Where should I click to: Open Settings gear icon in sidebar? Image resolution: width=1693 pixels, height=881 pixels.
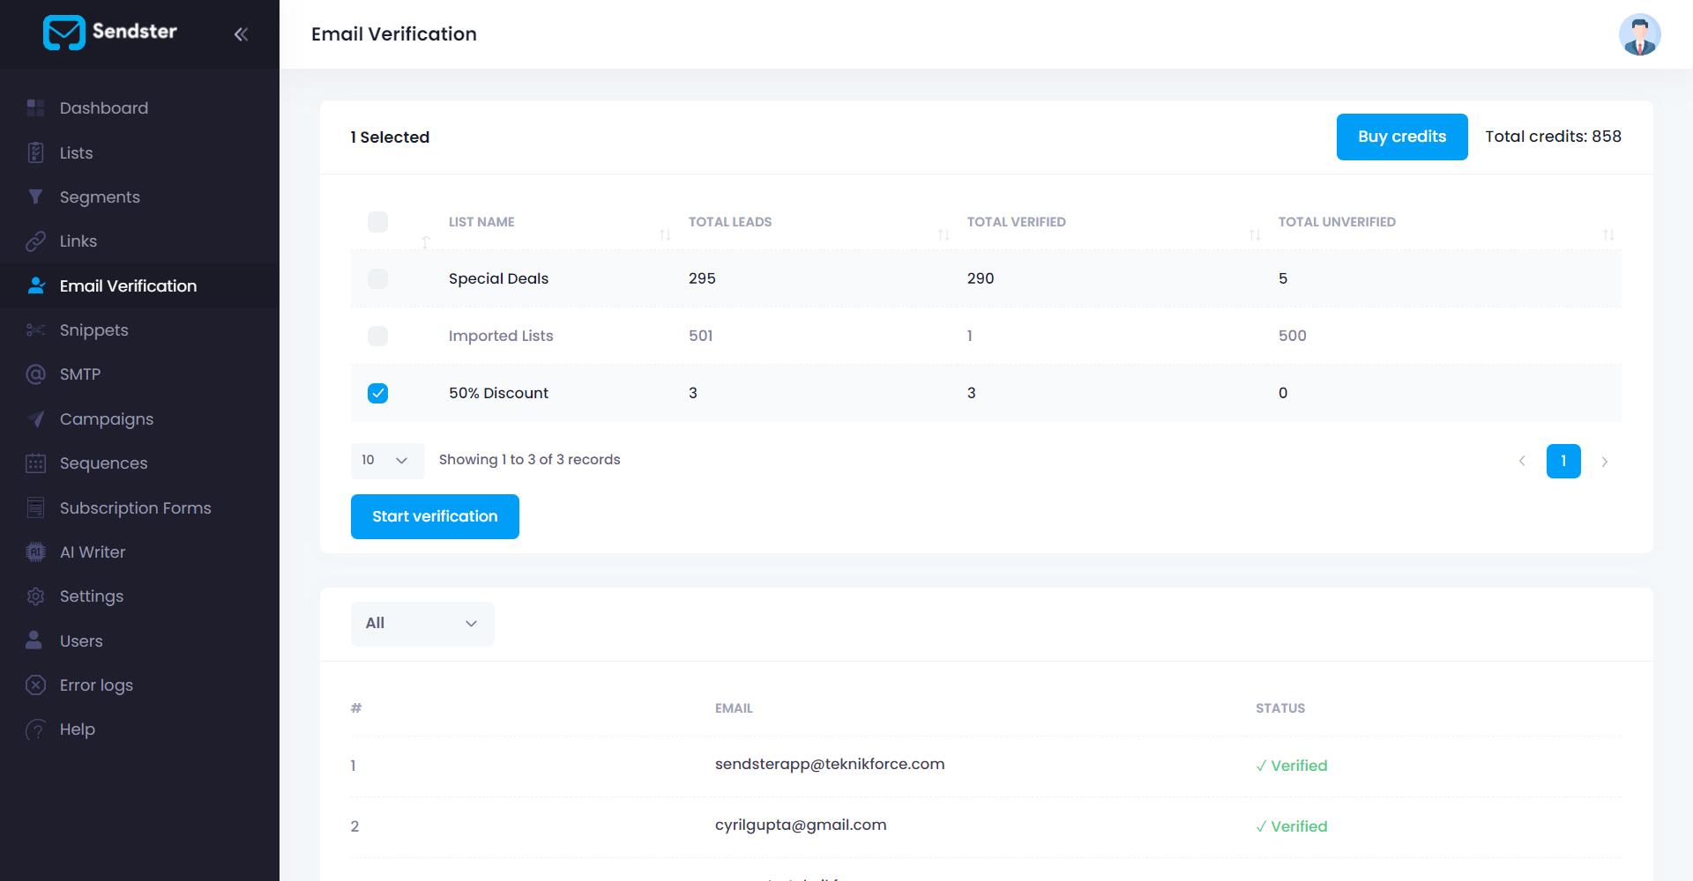tap(35, 596)
